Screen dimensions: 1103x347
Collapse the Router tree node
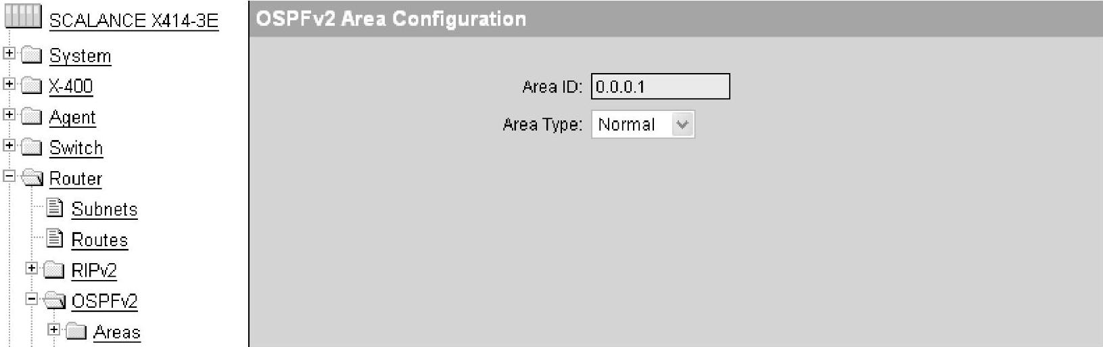click(9, 176)
